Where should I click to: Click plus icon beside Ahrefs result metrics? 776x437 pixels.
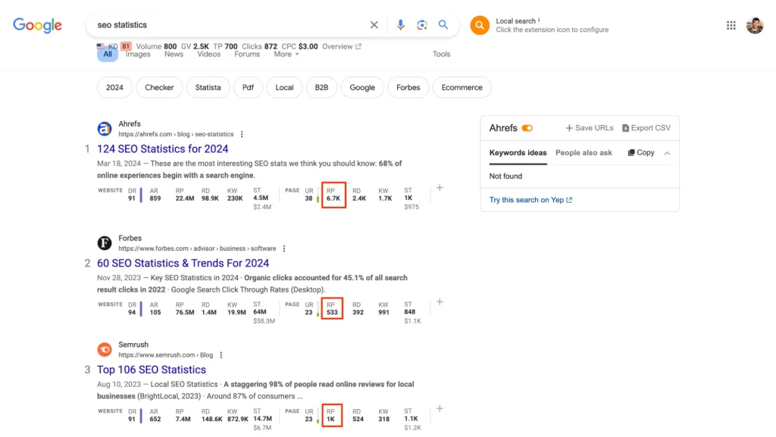(x=440, y=188)
